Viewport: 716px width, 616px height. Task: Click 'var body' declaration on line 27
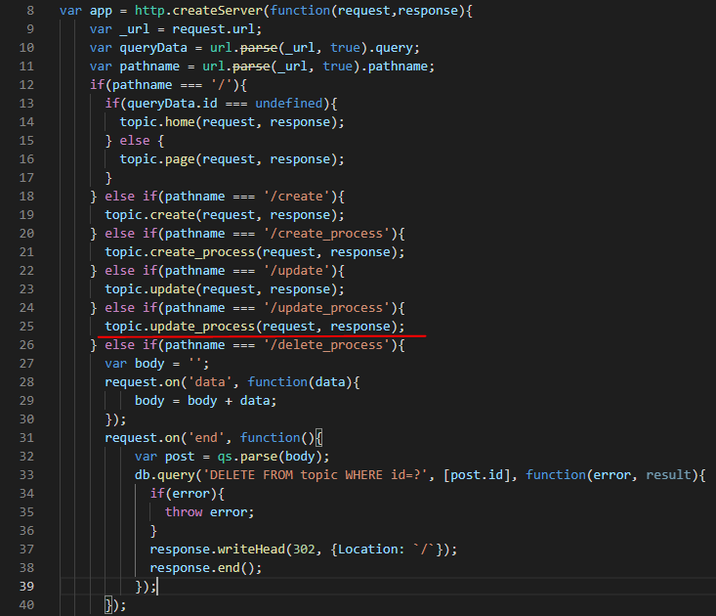pos(135,364)
